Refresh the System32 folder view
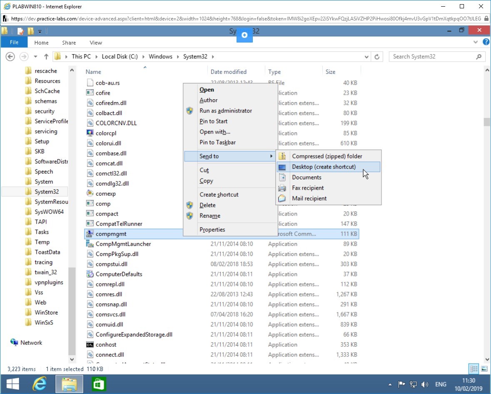The height and width of the screenshot is (394, 491). 377,57
